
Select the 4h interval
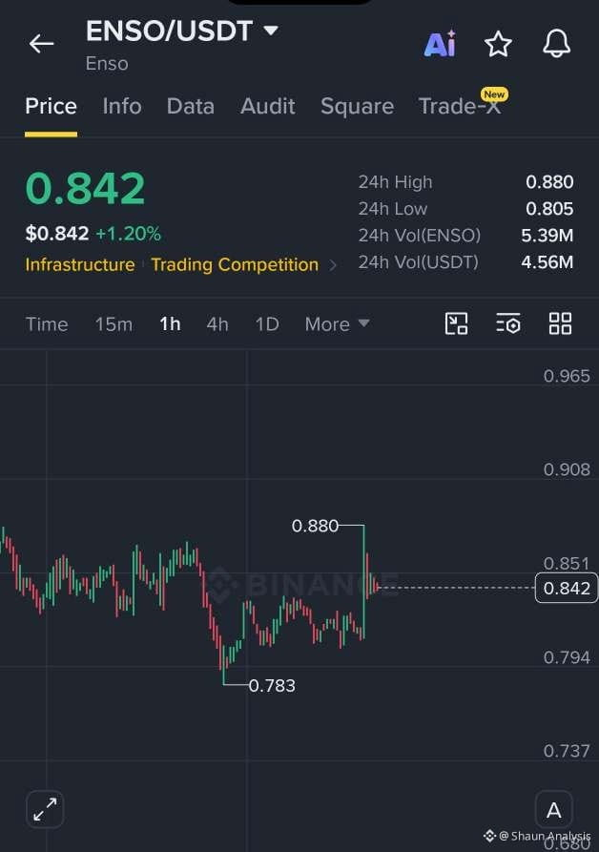(217, 323)
